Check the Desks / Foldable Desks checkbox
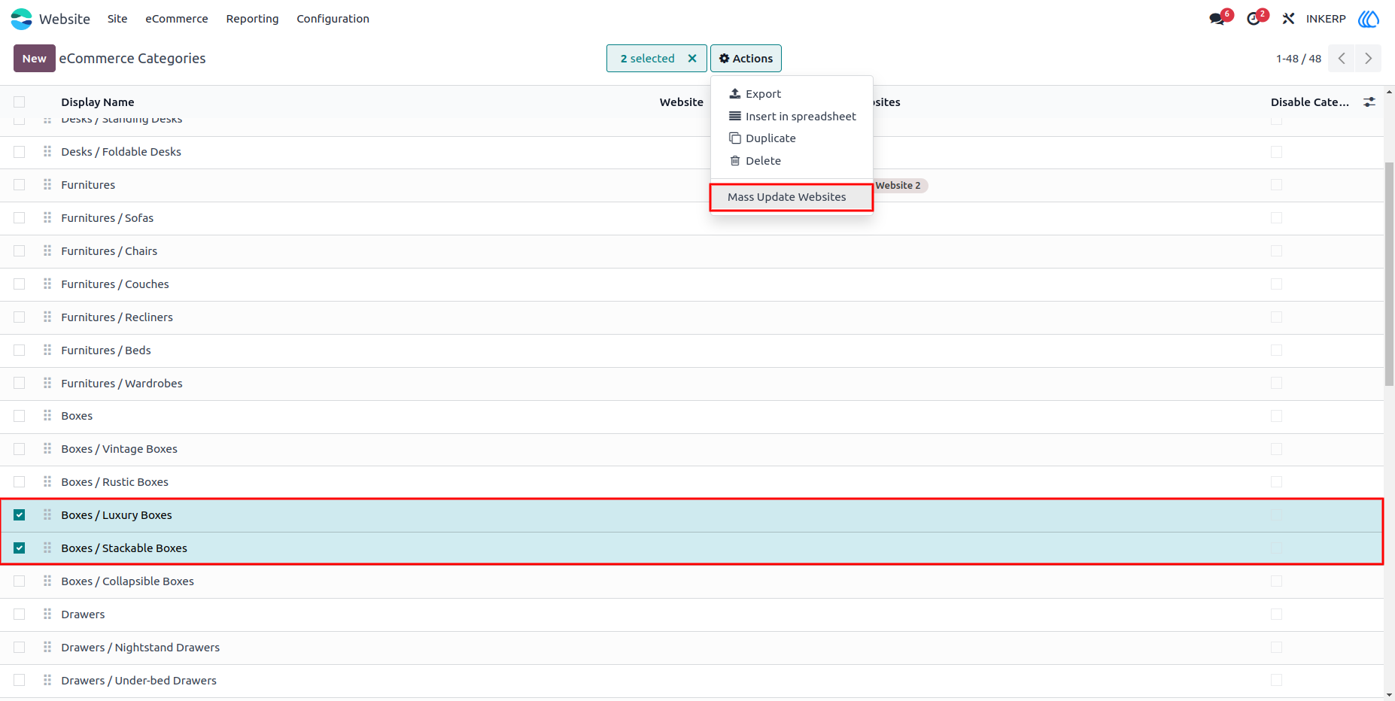The image size is (1395, 701). [20, 152]
